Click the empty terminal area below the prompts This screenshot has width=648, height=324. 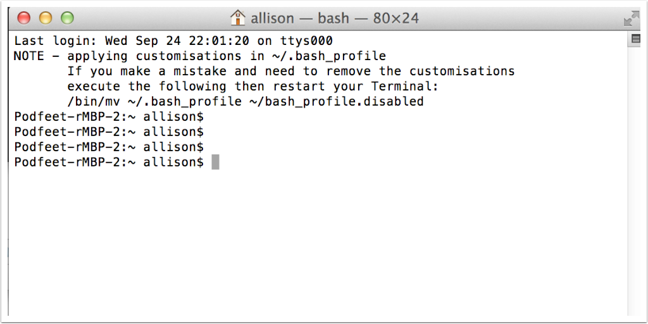pyautogui.click(x=316, y=247)
